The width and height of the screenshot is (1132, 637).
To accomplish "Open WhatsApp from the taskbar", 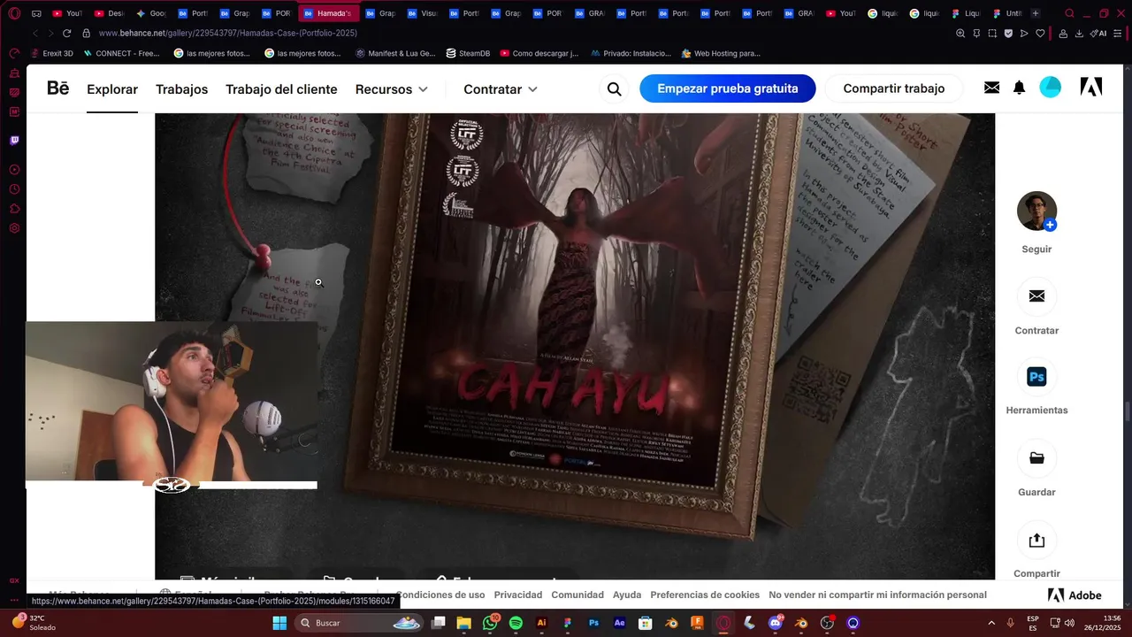I will [x=490, y=623].
